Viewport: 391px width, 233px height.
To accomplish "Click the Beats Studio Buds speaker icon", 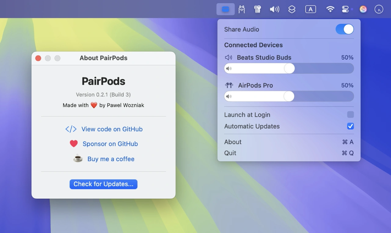I will (228, 57).
